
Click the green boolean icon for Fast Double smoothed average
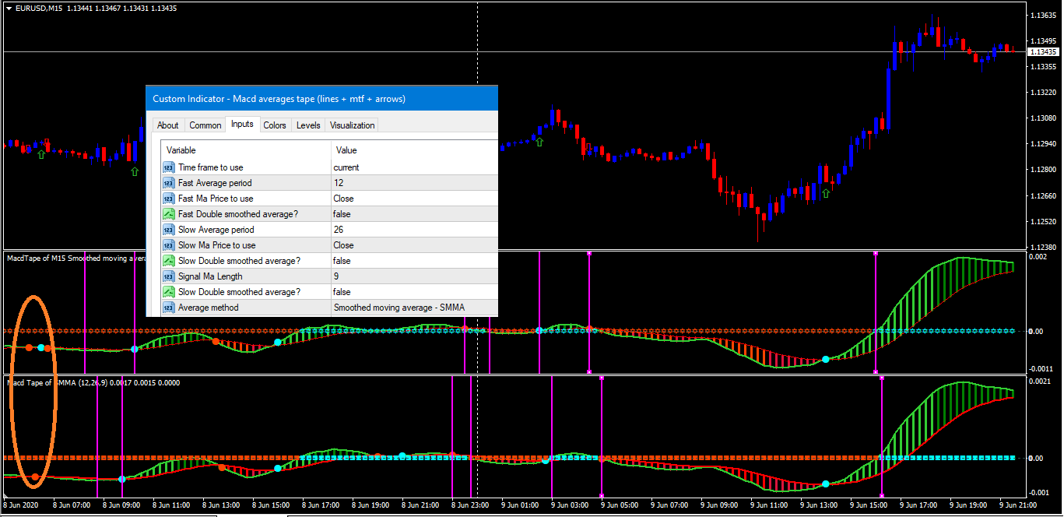tap(169, 214)
